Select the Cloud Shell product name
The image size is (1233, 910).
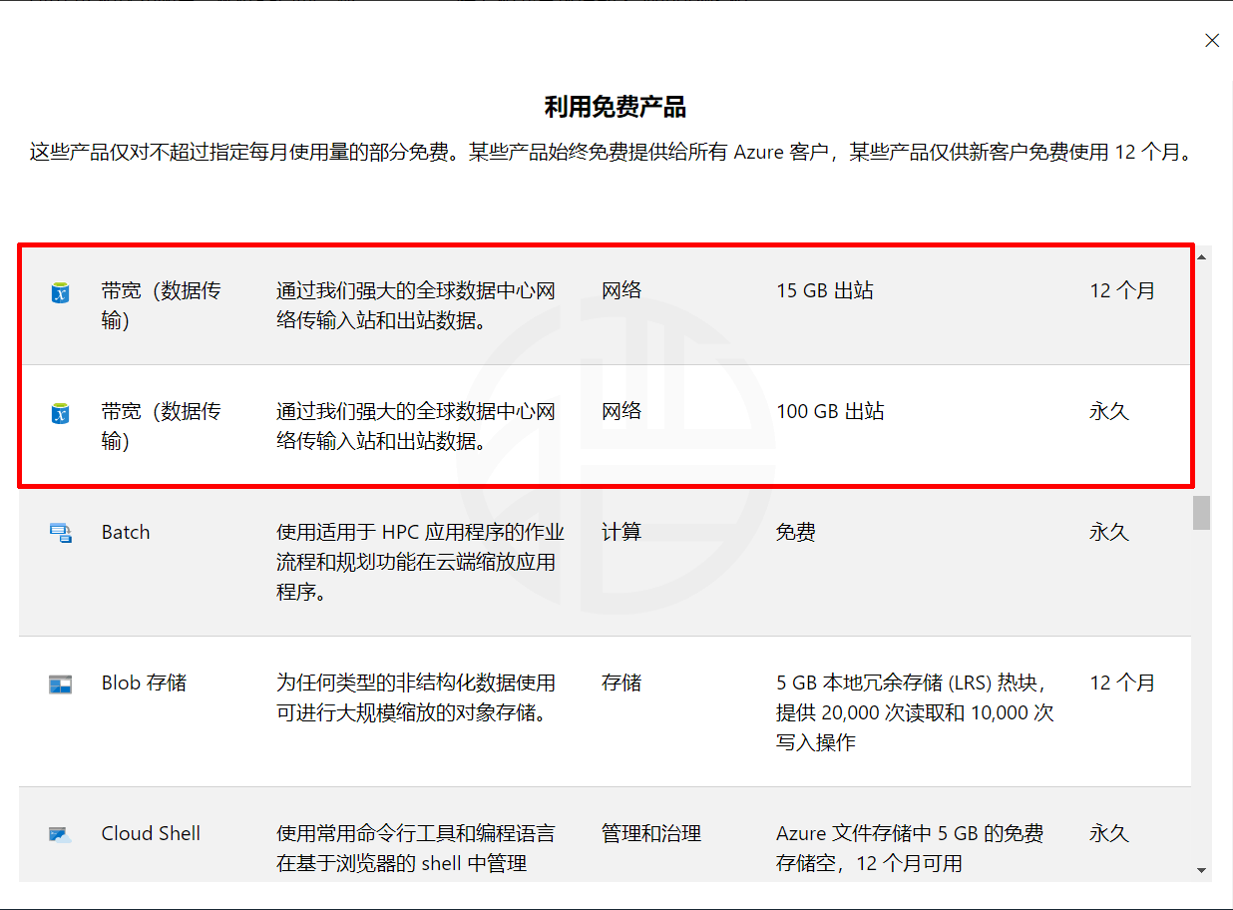pyautogui.click(x=151, y=833)
